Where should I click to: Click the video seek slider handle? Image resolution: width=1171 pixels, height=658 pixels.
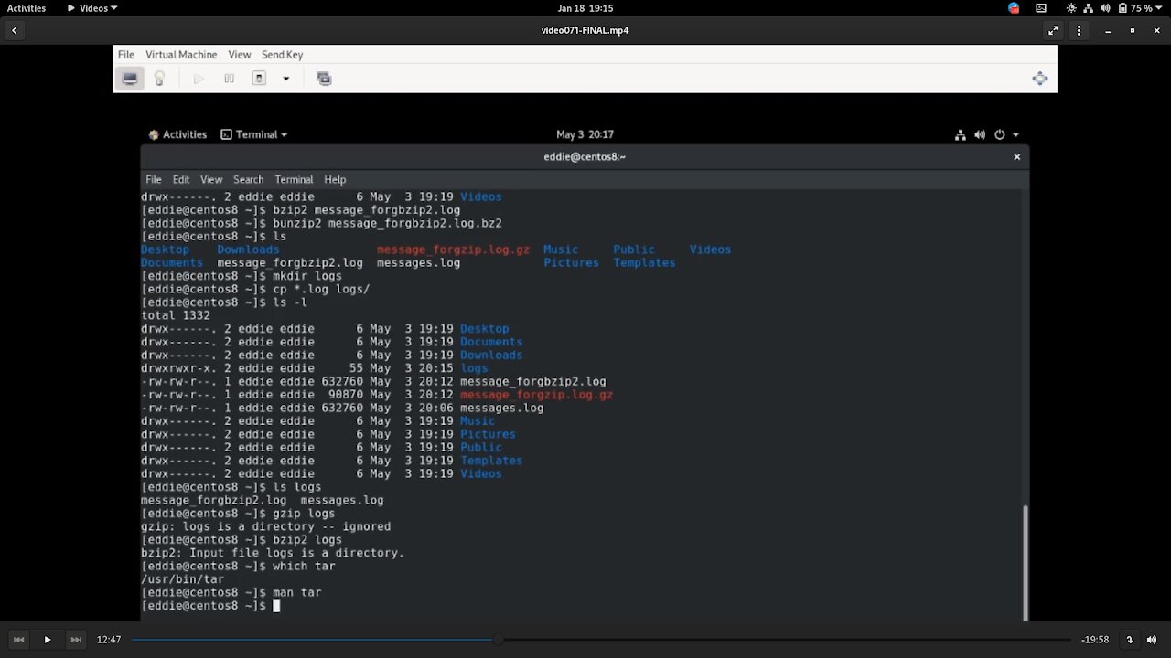coord(497,640)
